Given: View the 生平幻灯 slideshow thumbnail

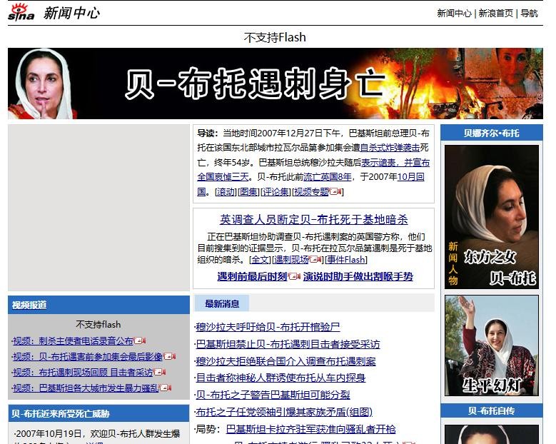Looking at the screenshot, I should pos(491,345).
